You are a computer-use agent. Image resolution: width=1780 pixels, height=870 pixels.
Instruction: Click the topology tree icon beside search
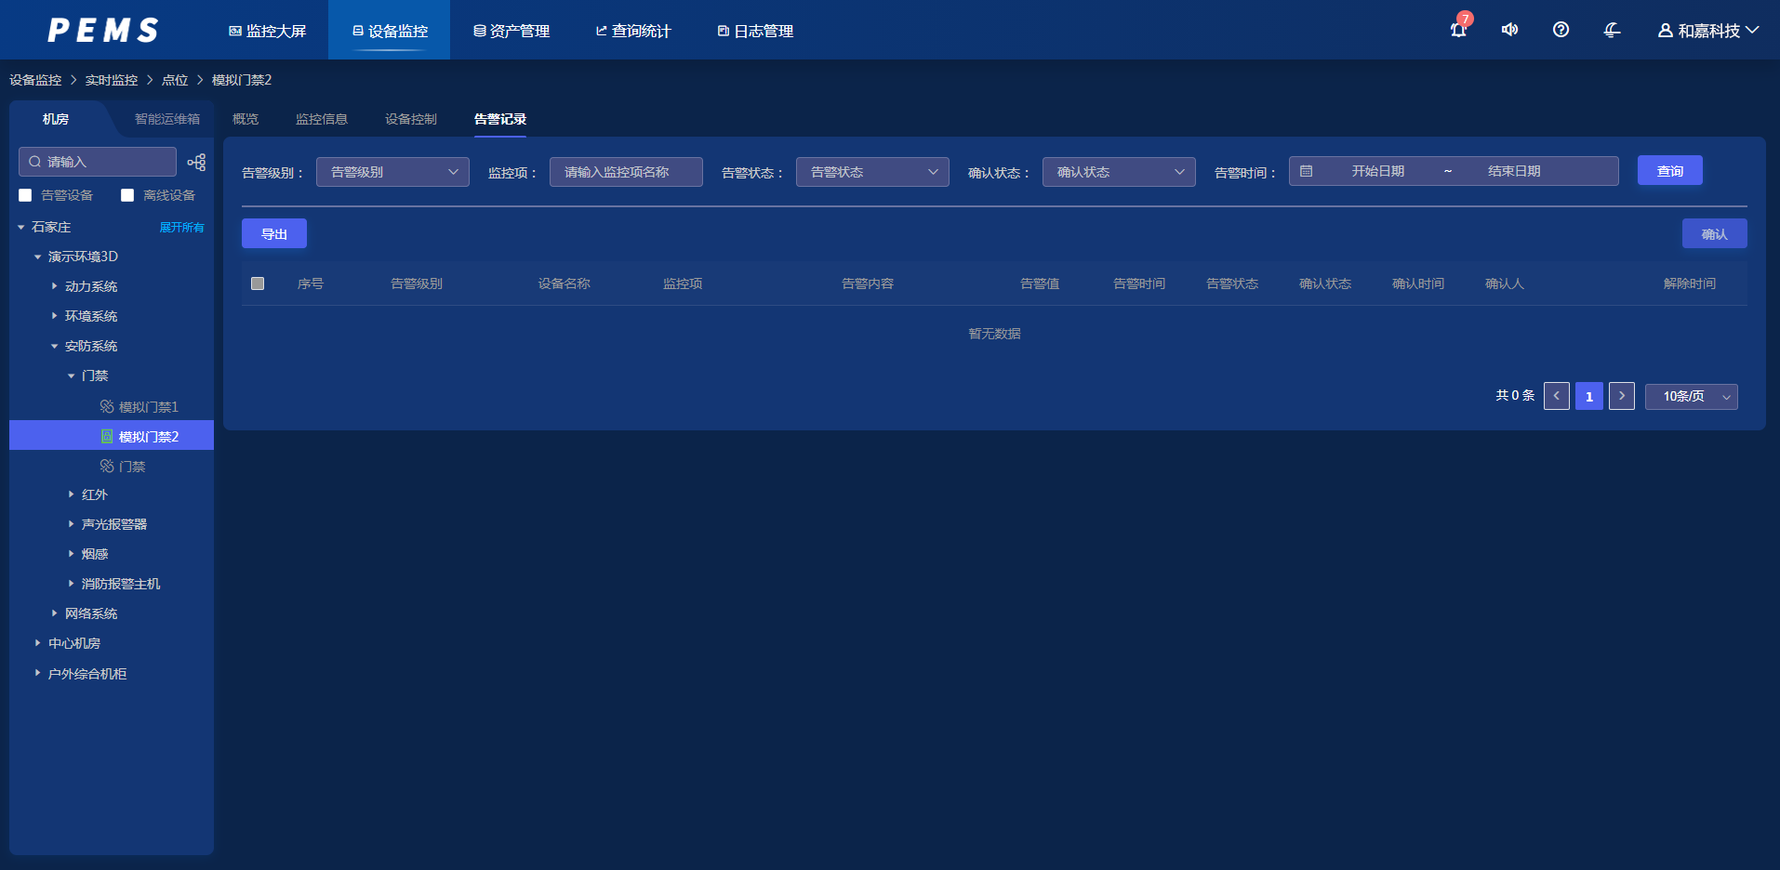point(196,162)
